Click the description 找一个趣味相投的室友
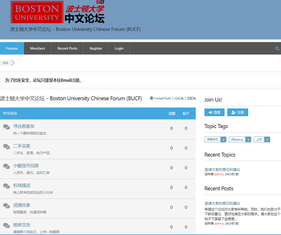Image resolution: width=281 pixels, height=235 pixels. [x=30, y=133]
